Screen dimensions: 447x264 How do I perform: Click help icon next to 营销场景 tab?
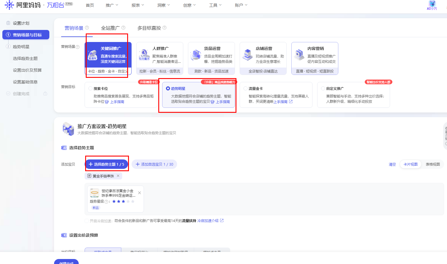click(87, 28)
